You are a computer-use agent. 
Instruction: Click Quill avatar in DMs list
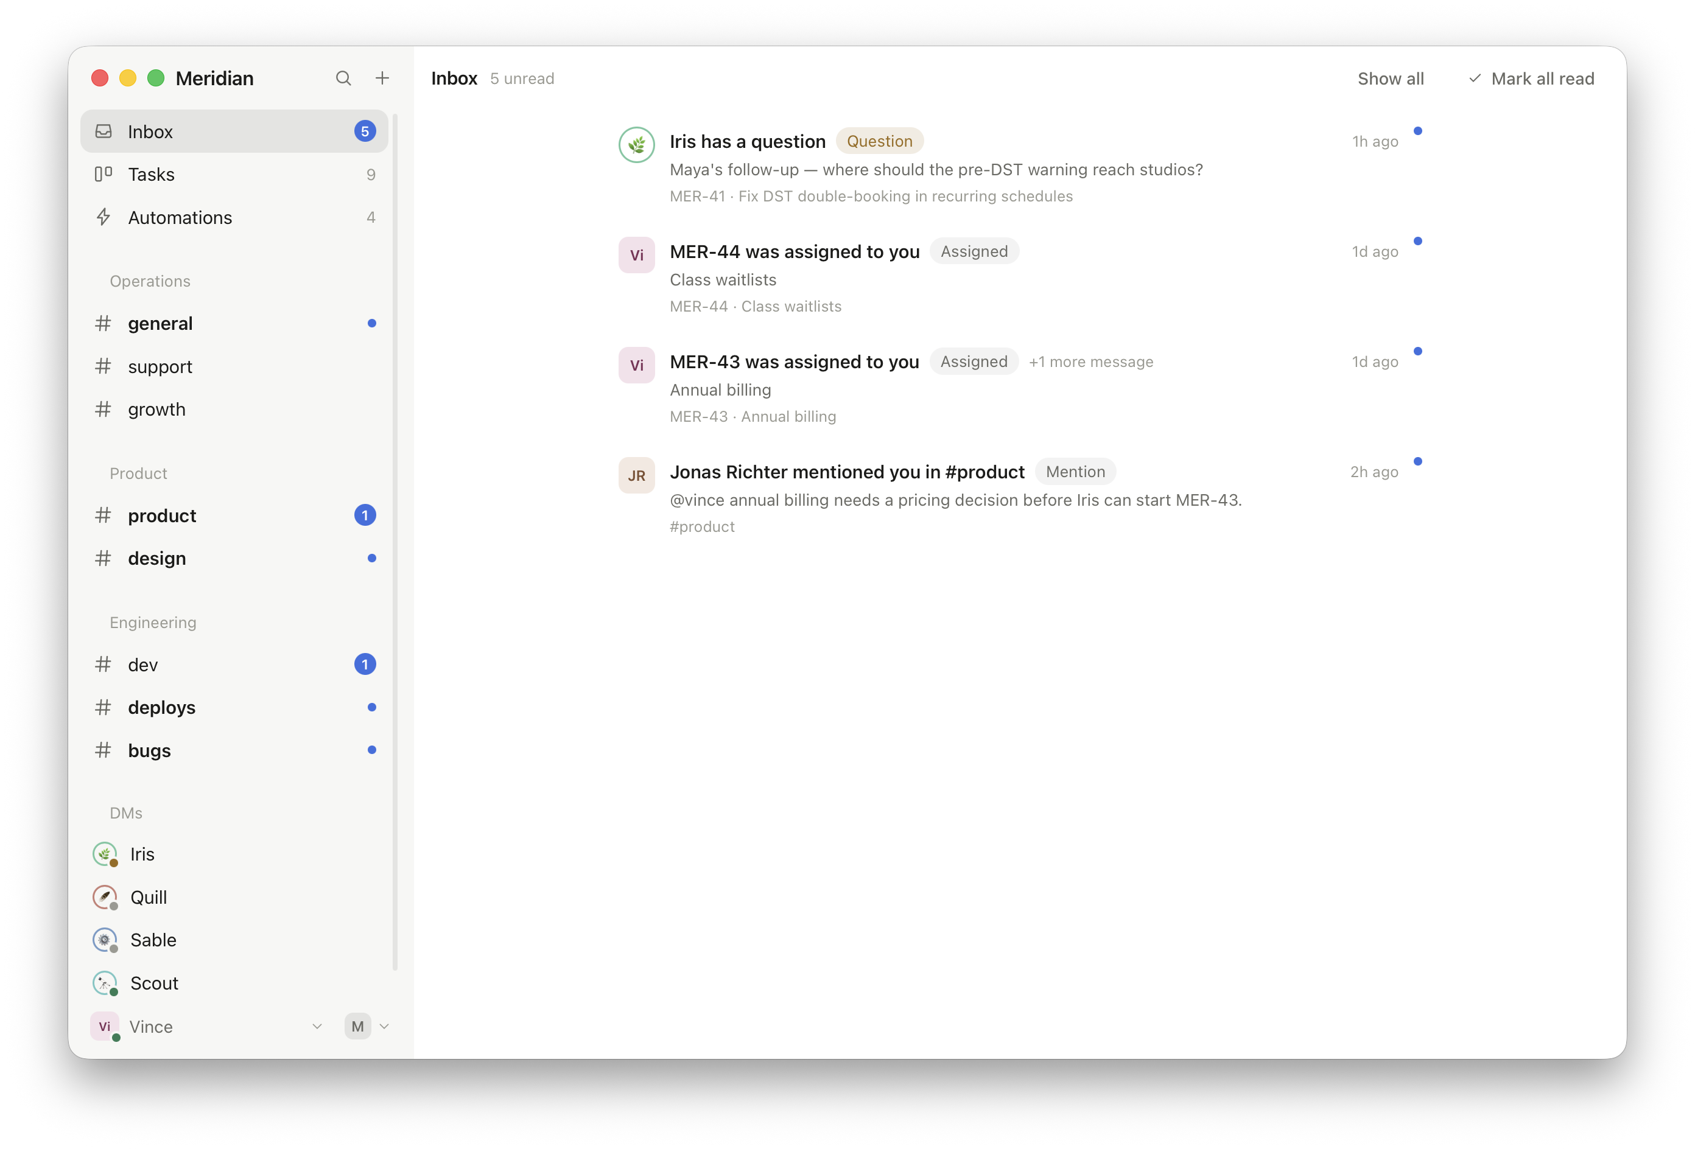(x=105, y=897)
